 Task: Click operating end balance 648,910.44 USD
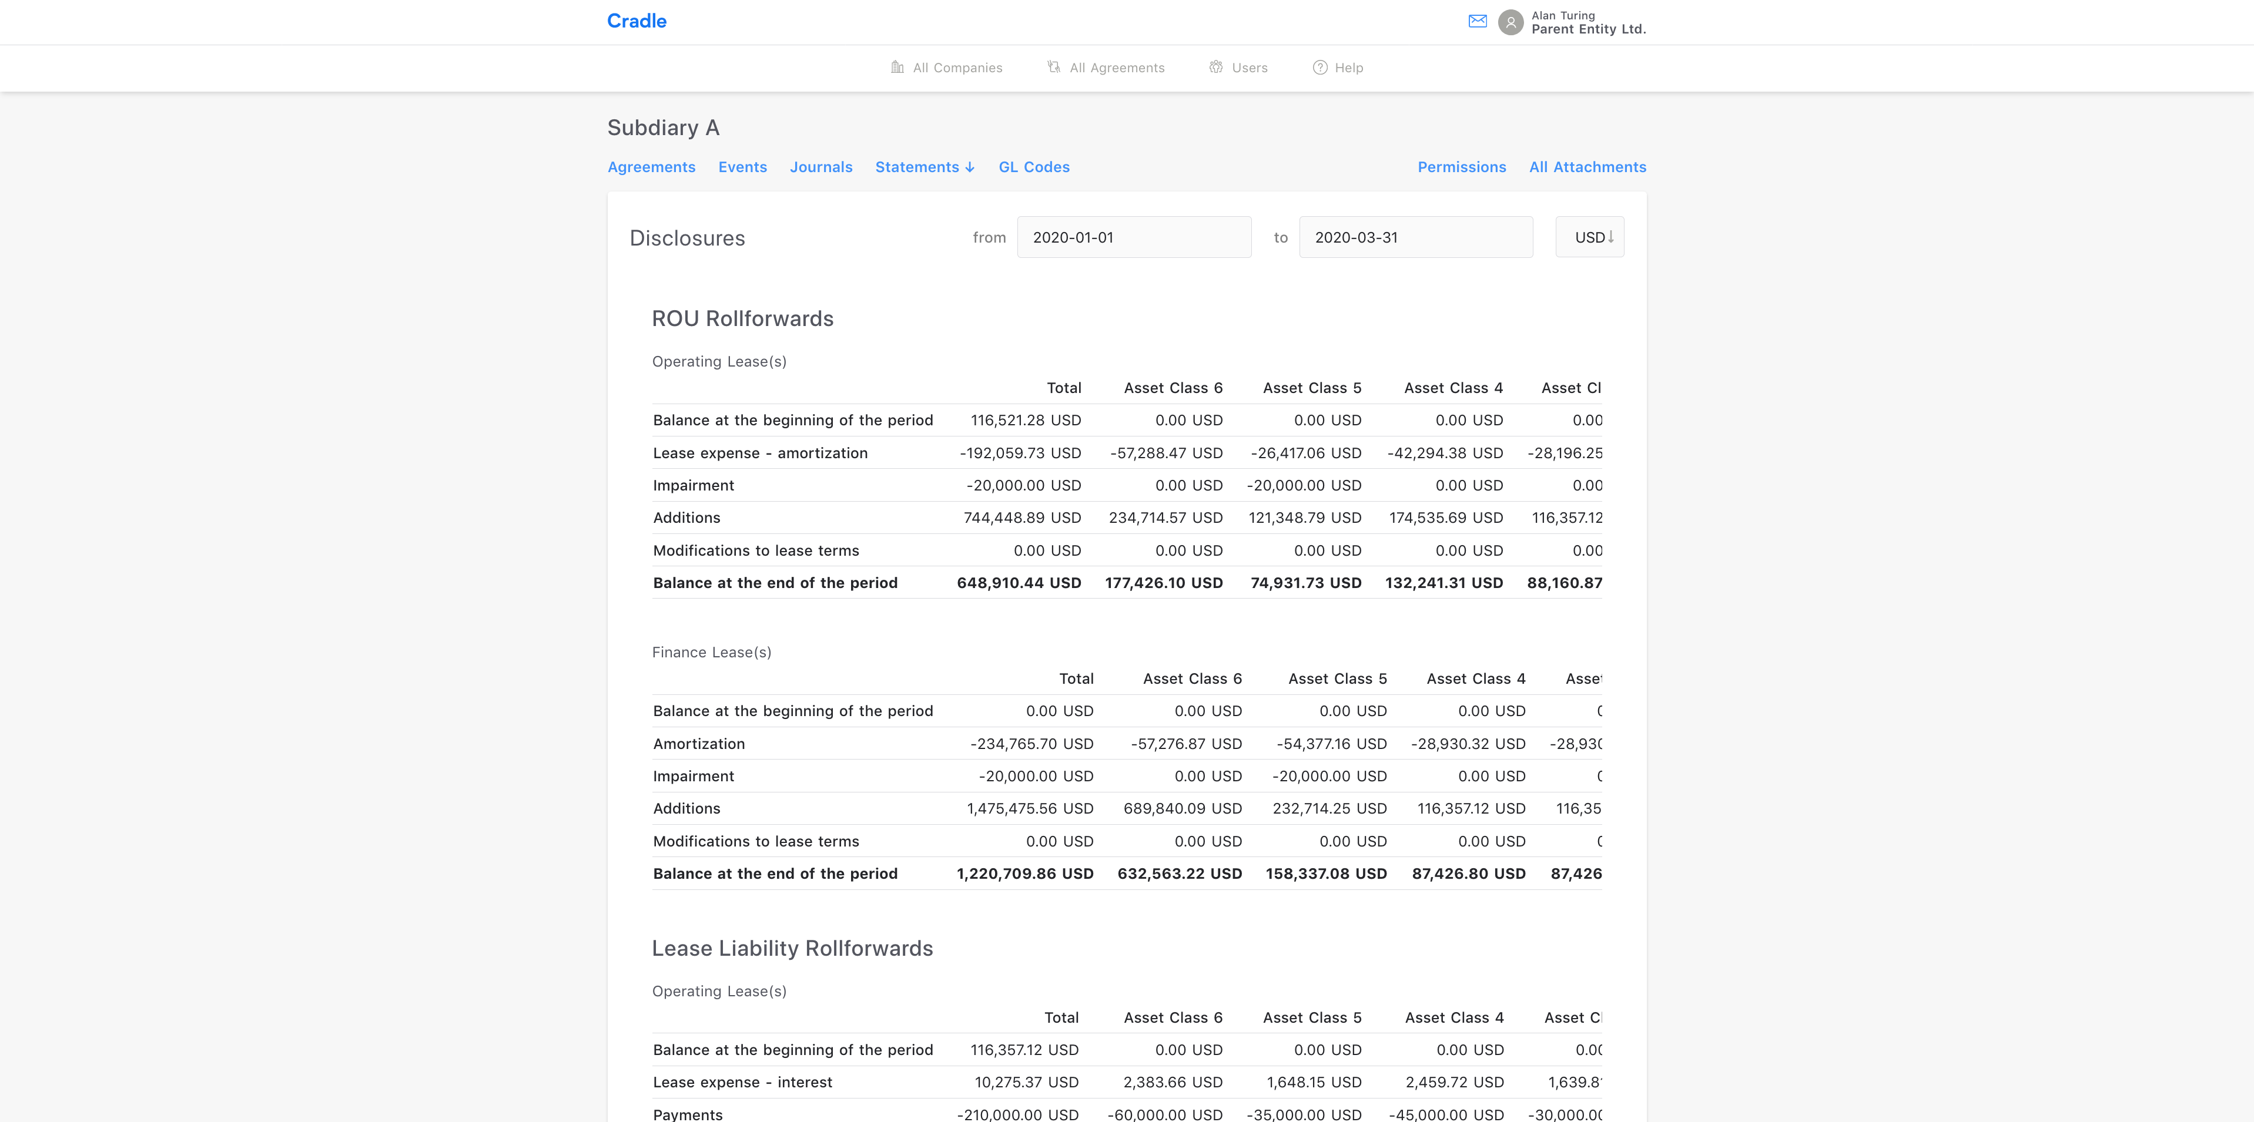[x=1019, y=582]
